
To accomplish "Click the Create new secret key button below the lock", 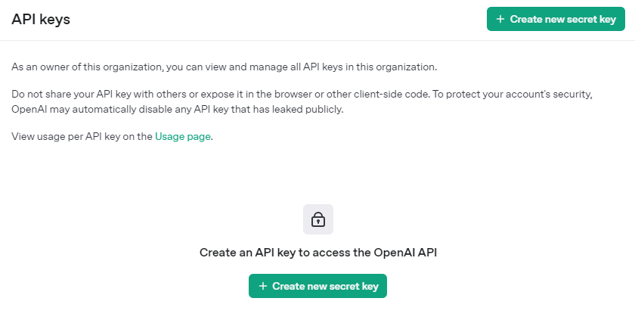I will 317,286.
